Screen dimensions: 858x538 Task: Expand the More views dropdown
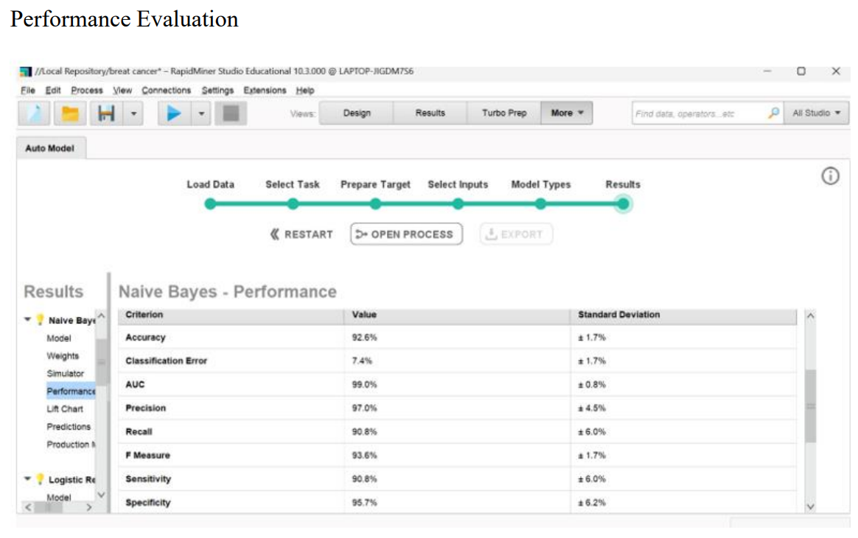(x=567, y=113)
